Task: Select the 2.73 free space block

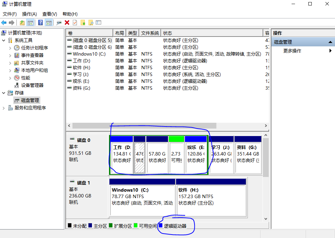Action: [x=176, y=155]
